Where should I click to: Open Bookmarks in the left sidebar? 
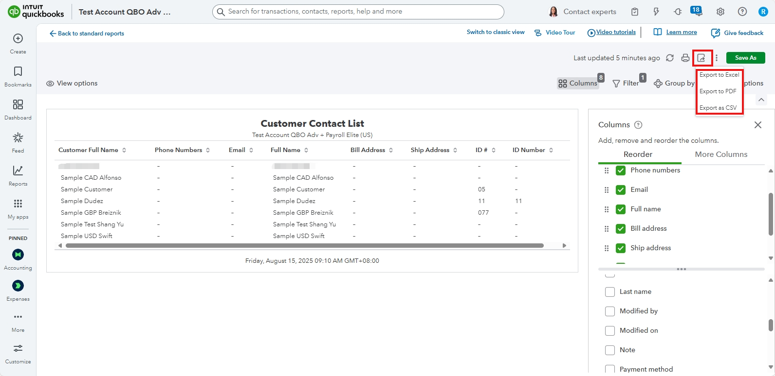pyautogui.click(x=18, y=76)
